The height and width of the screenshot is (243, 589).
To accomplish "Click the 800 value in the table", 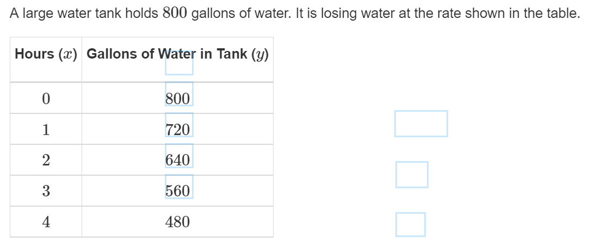I will 178,99.
